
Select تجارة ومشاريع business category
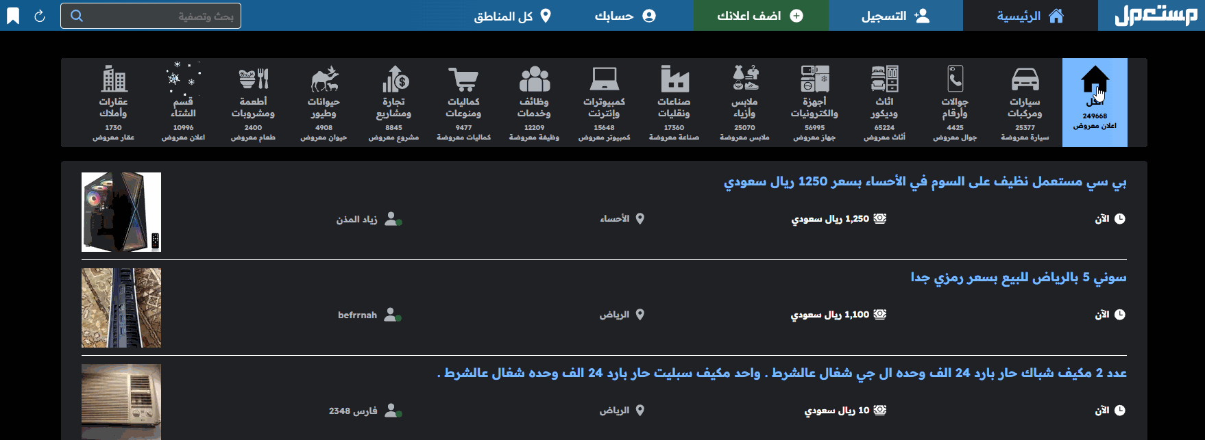coord(393,103)
